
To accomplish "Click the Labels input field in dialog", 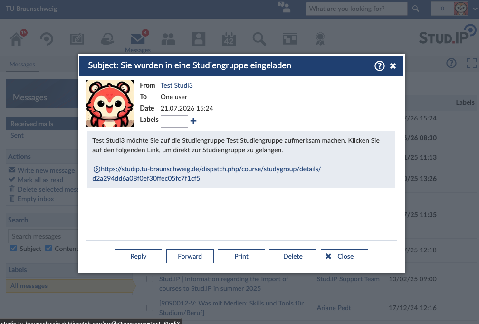I will click(174, 121).
